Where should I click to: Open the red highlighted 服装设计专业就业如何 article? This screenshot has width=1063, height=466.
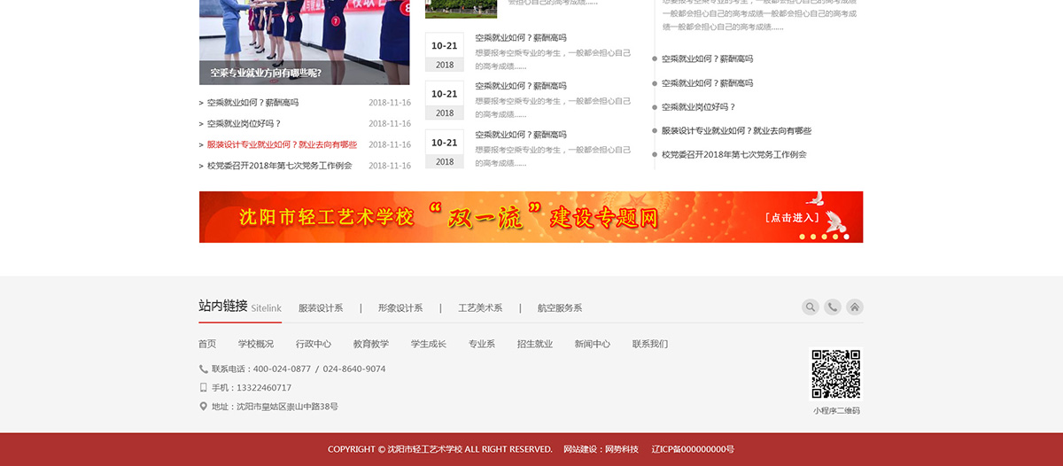point(282,144)
